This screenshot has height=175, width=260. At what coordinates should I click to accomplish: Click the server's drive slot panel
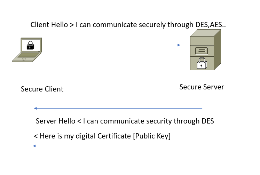click(x=202, y=51)
